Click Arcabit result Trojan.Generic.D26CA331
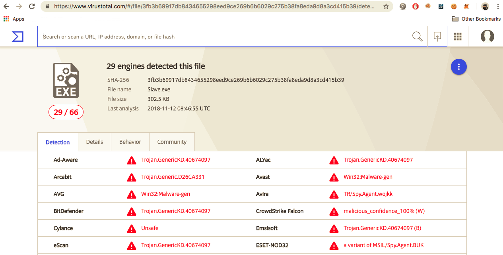This screenshot has width=503, height=255. (173, 177)
